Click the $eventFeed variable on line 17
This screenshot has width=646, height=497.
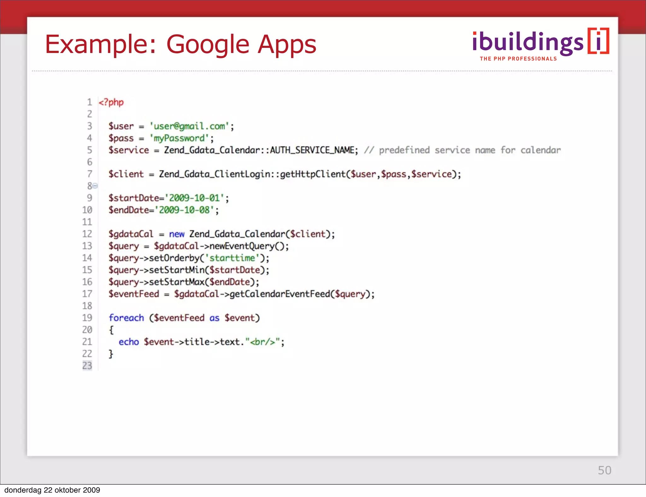pos(134,294)
